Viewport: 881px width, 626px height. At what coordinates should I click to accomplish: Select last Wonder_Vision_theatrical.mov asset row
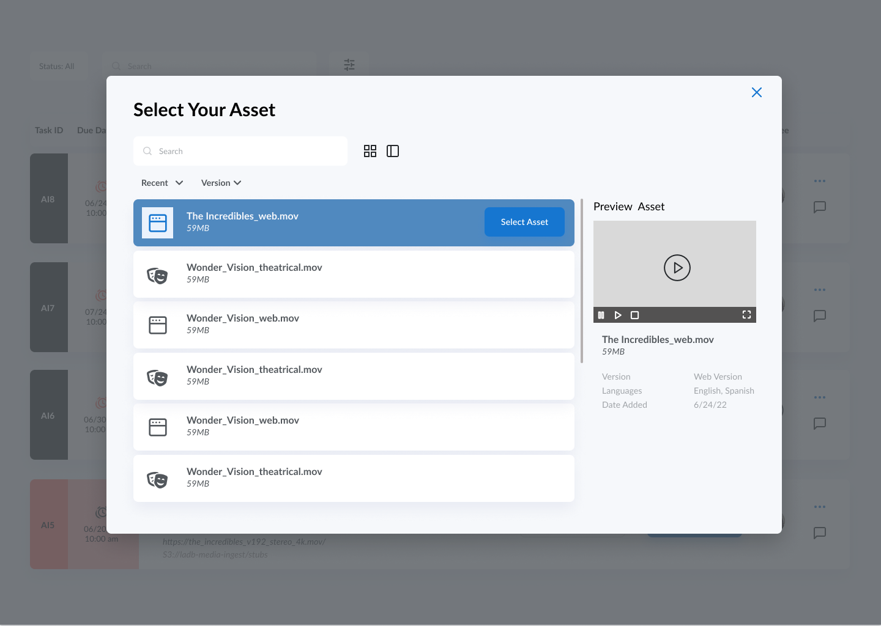354,478
